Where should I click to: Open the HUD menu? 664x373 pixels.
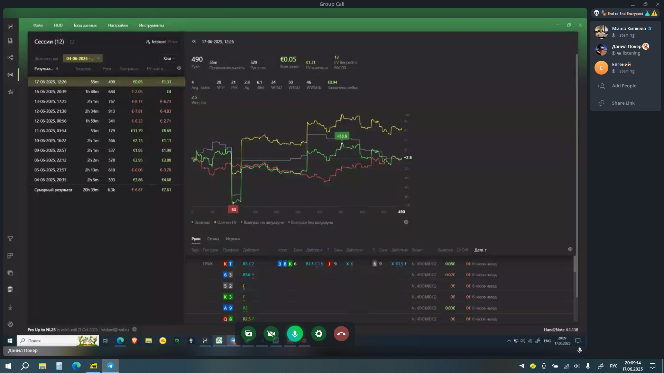[x=58, y=25]
